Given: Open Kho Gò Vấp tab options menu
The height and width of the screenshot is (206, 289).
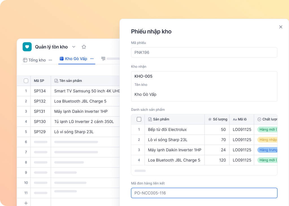Looking at the screenshot, I should tap(92, 59).
